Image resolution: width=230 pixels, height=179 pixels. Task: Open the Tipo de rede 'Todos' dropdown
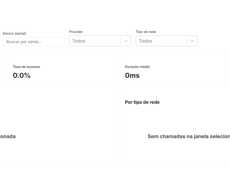point(167,41)
